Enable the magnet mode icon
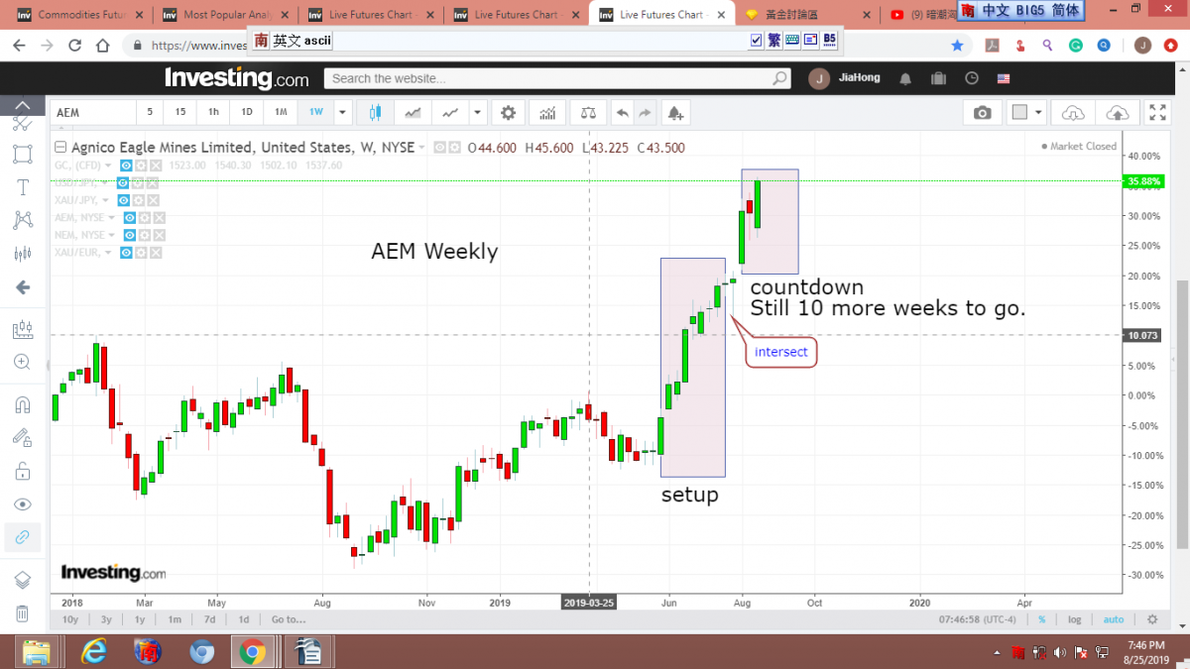This screenshot has height=669, width=1190. [x=22, y=404]
